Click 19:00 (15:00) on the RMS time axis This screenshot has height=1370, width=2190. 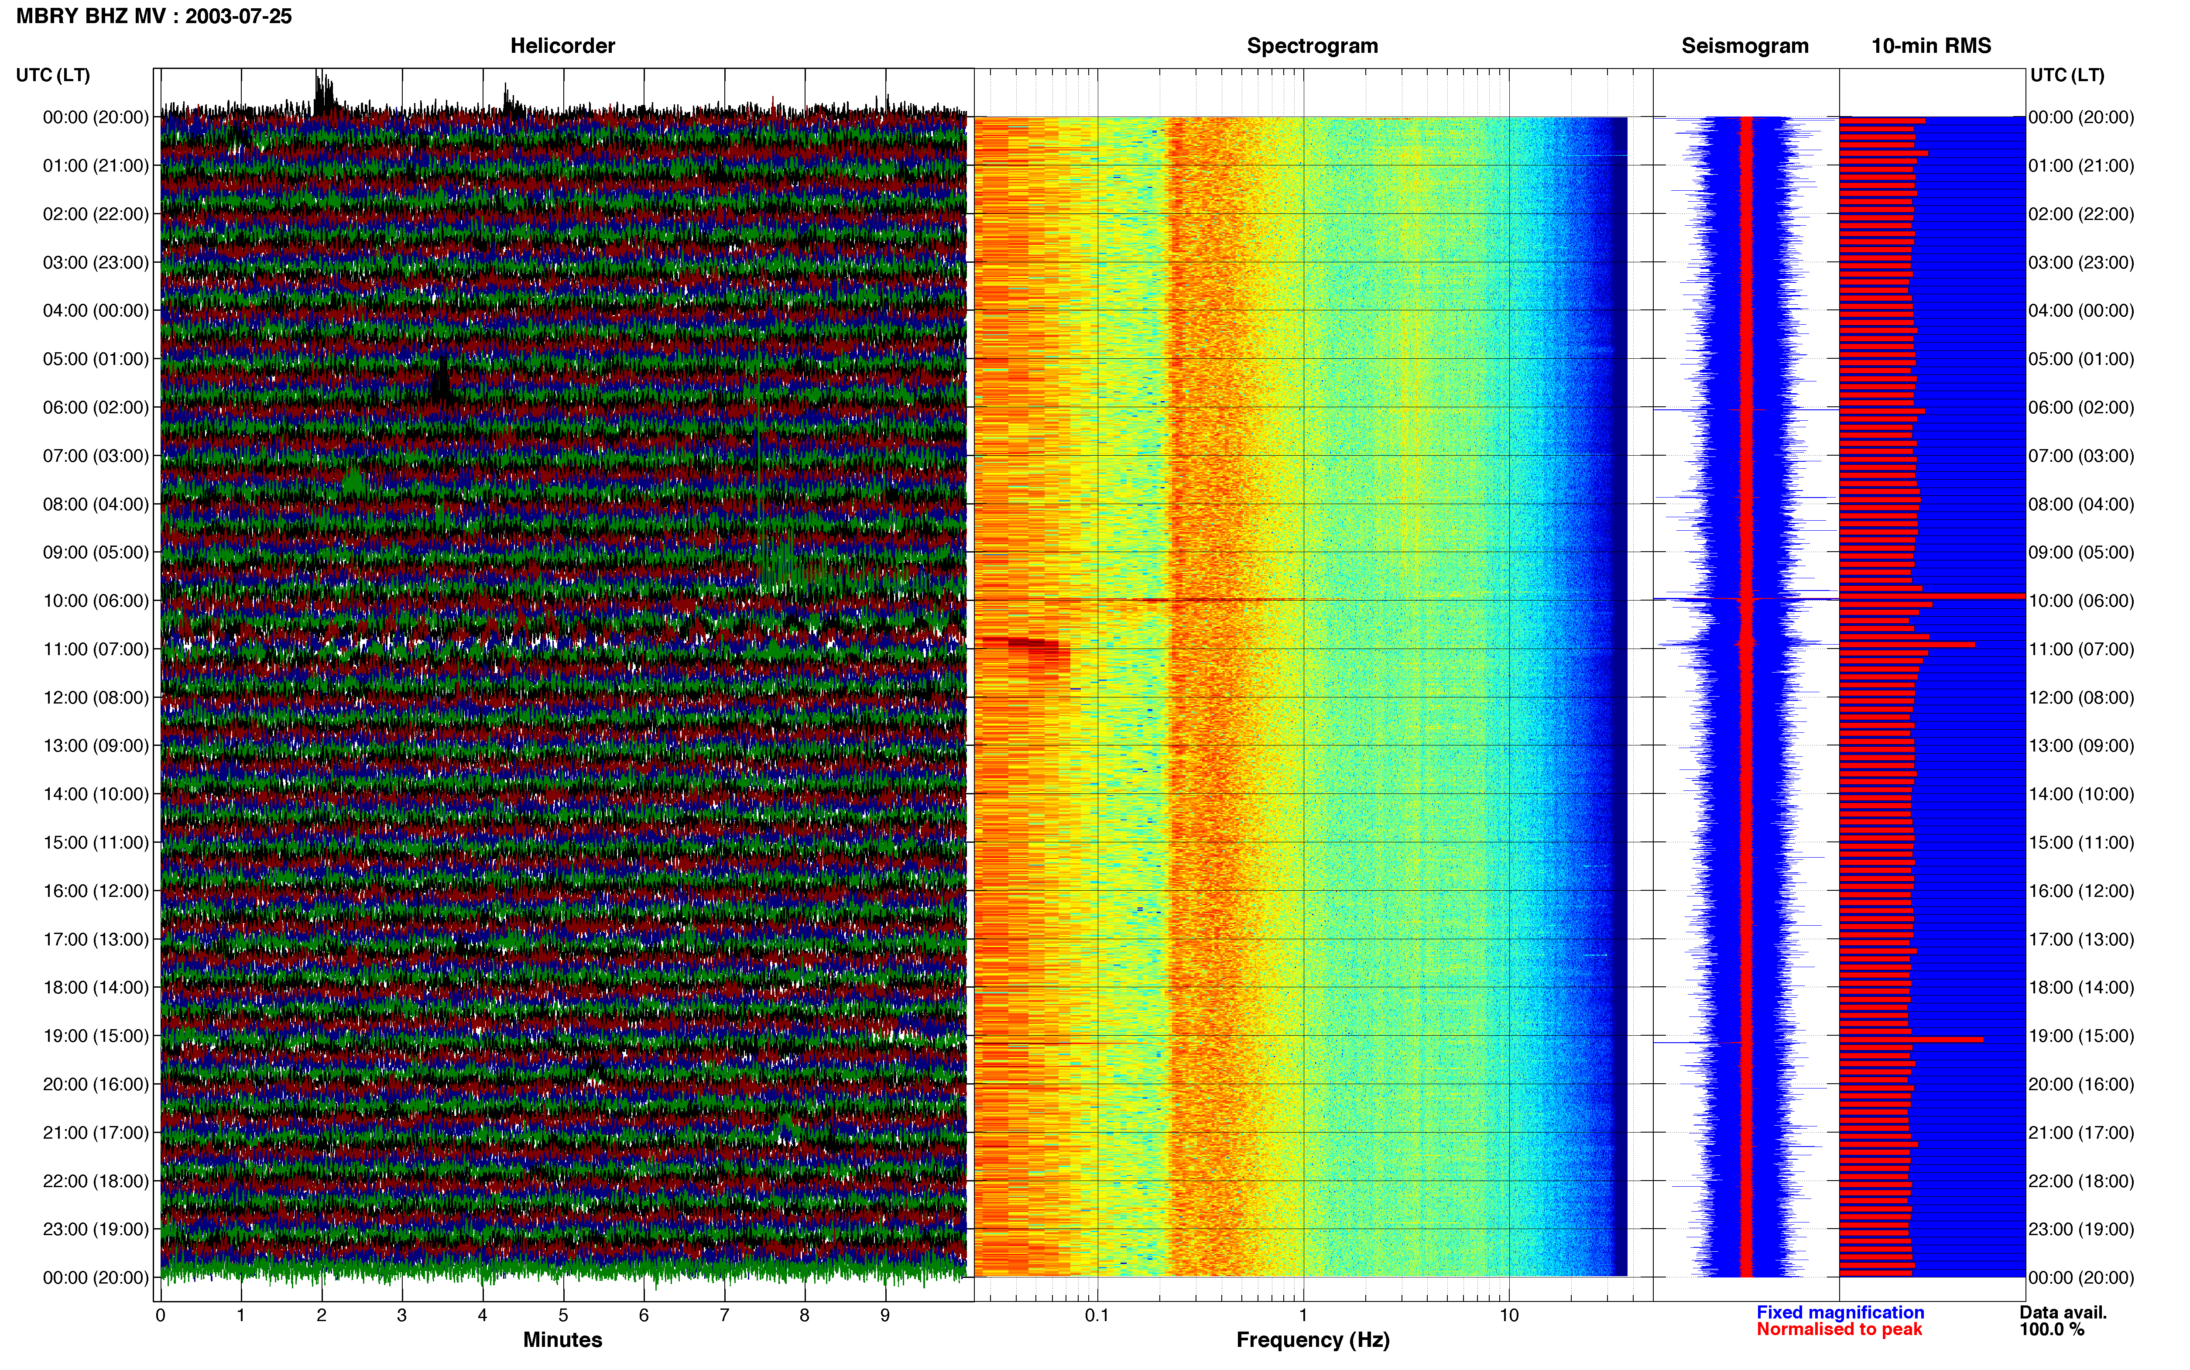tap(2081, 1036)
